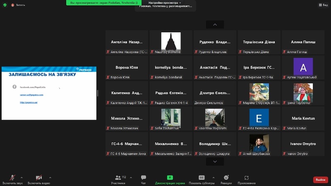Select Maria Kovtun participant tile
Image resolution: width=331 pixels, height=186 pixels.
[303, 119]
